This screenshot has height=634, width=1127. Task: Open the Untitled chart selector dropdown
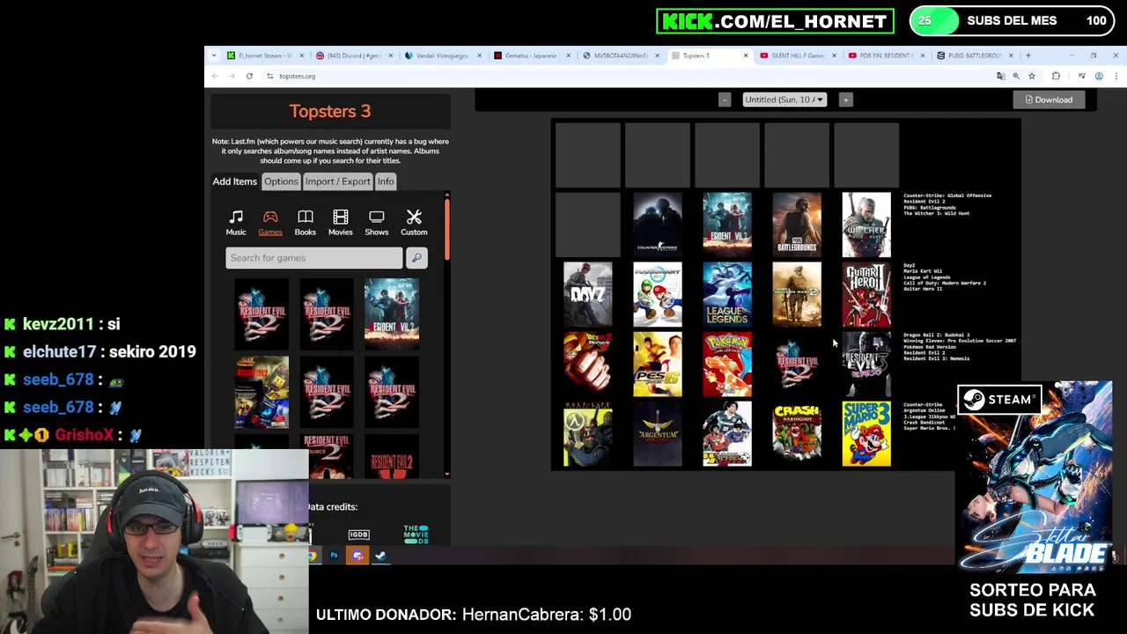point(784,100)
